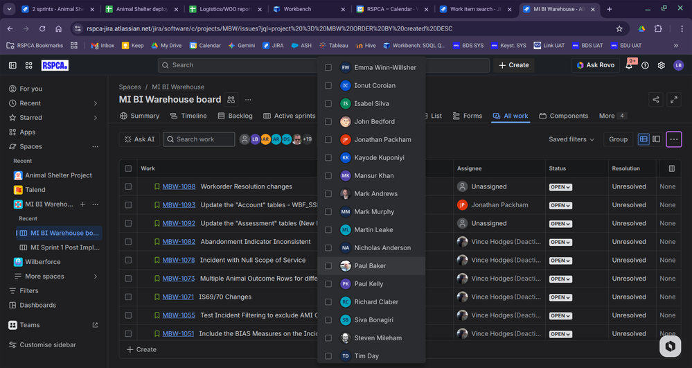Reload the browser page

coord(42,28)
